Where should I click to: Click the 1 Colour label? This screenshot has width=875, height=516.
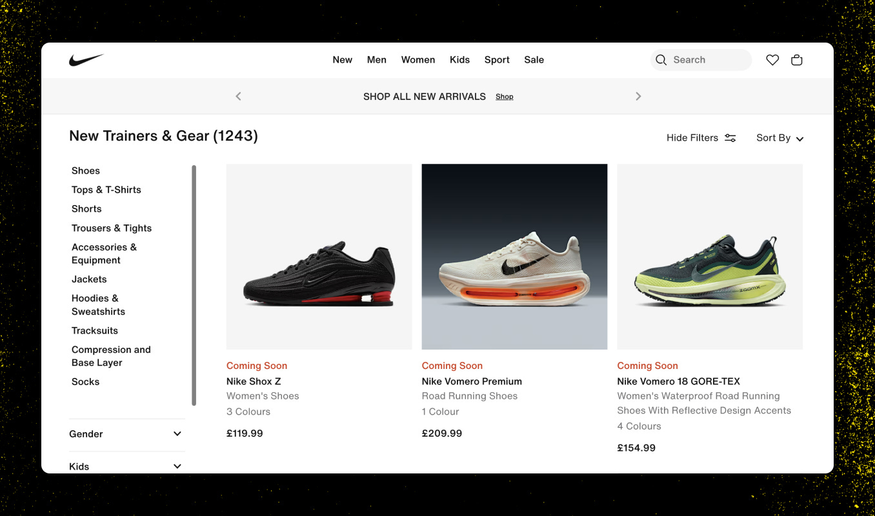(441, 412)
